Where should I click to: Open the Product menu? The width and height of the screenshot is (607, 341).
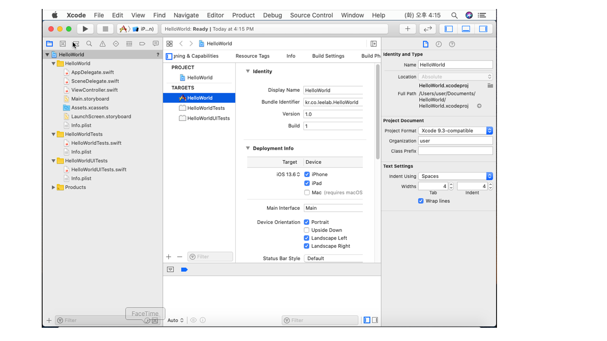point(243,15)
